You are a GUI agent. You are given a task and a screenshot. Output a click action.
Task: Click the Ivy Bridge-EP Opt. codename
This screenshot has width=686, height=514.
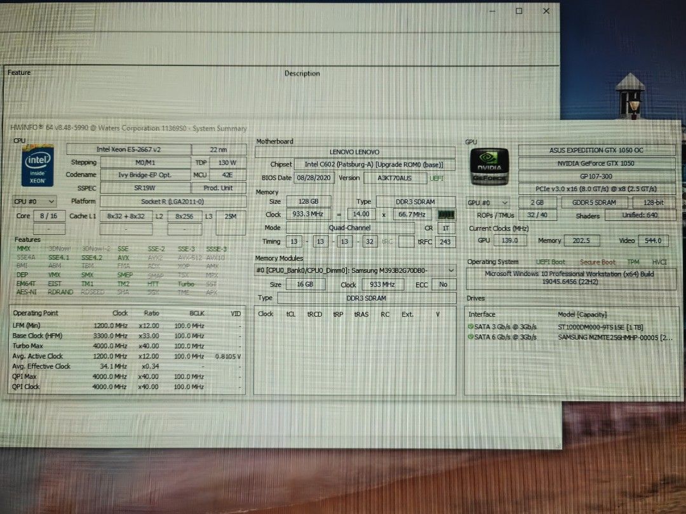coord(145,175)
